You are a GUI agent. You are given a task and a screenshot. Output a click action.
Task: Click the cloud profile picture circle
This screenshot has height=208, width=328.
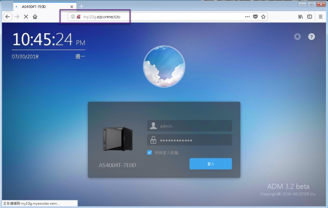(164, 66)
